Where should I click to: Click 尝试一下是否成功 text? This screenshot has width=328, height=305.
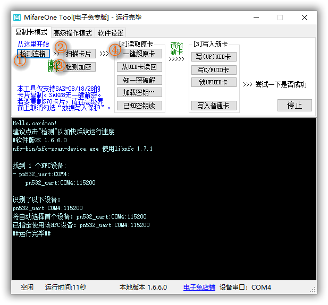point(281,84)
